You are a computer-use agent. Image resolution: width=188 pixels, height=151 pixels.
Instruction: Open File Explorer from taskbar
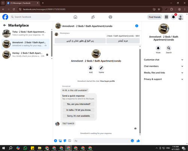click(39, 148)
